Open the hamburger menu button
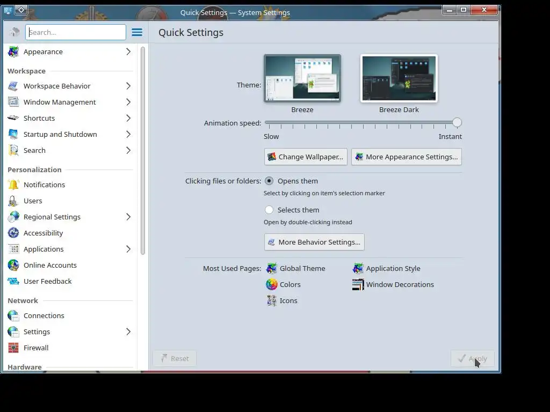This screenshot has width=550, height=412. point(137,32)
